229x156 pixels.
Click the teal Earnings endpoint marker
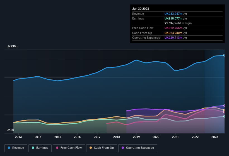click(224, 116)
